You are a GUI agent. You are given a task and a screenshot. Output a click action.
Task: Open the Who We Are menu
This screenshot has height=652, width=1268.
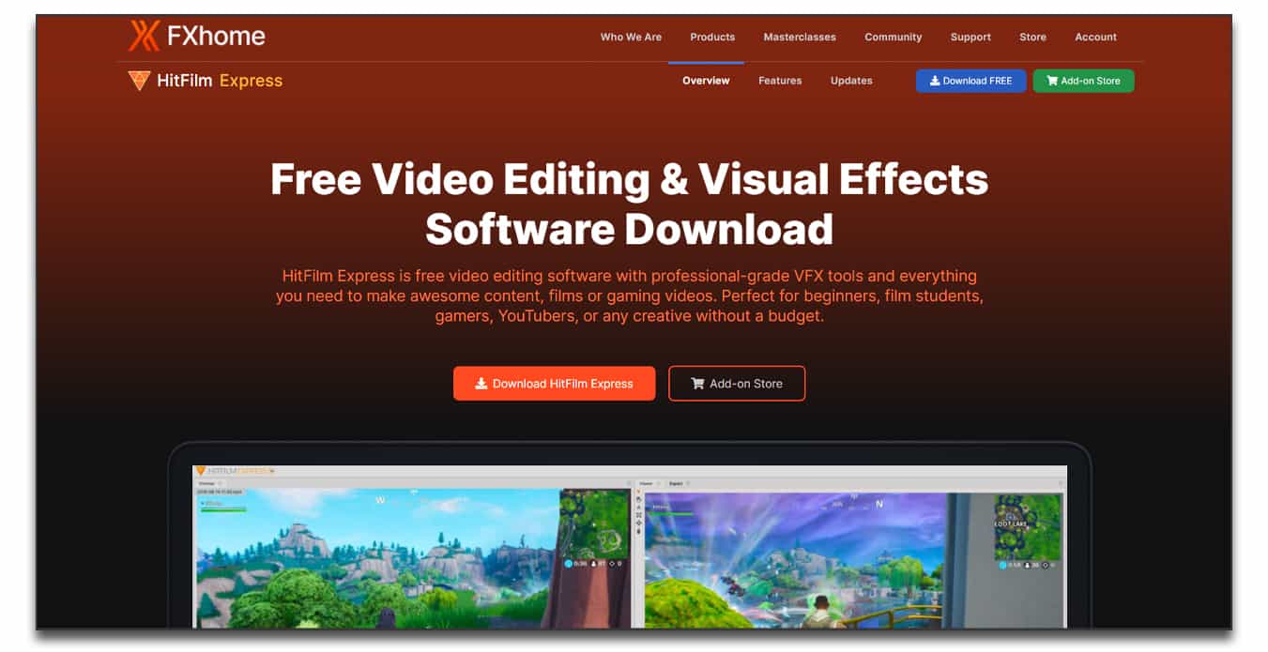click(630, 38)
